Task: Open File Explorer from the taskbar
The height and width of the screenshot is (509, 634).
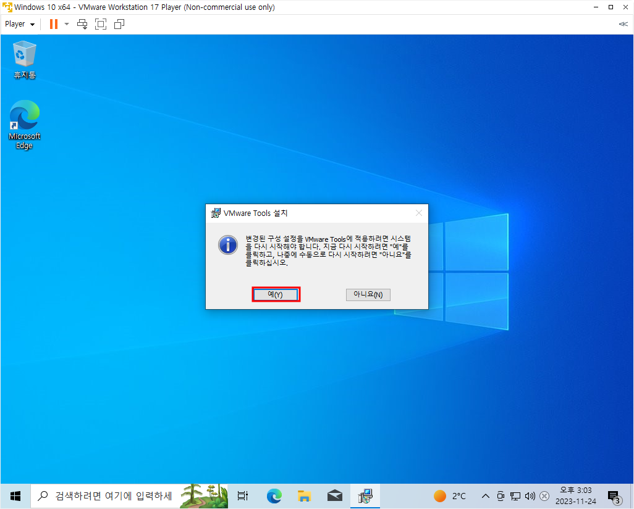Action: click(304, 496)
